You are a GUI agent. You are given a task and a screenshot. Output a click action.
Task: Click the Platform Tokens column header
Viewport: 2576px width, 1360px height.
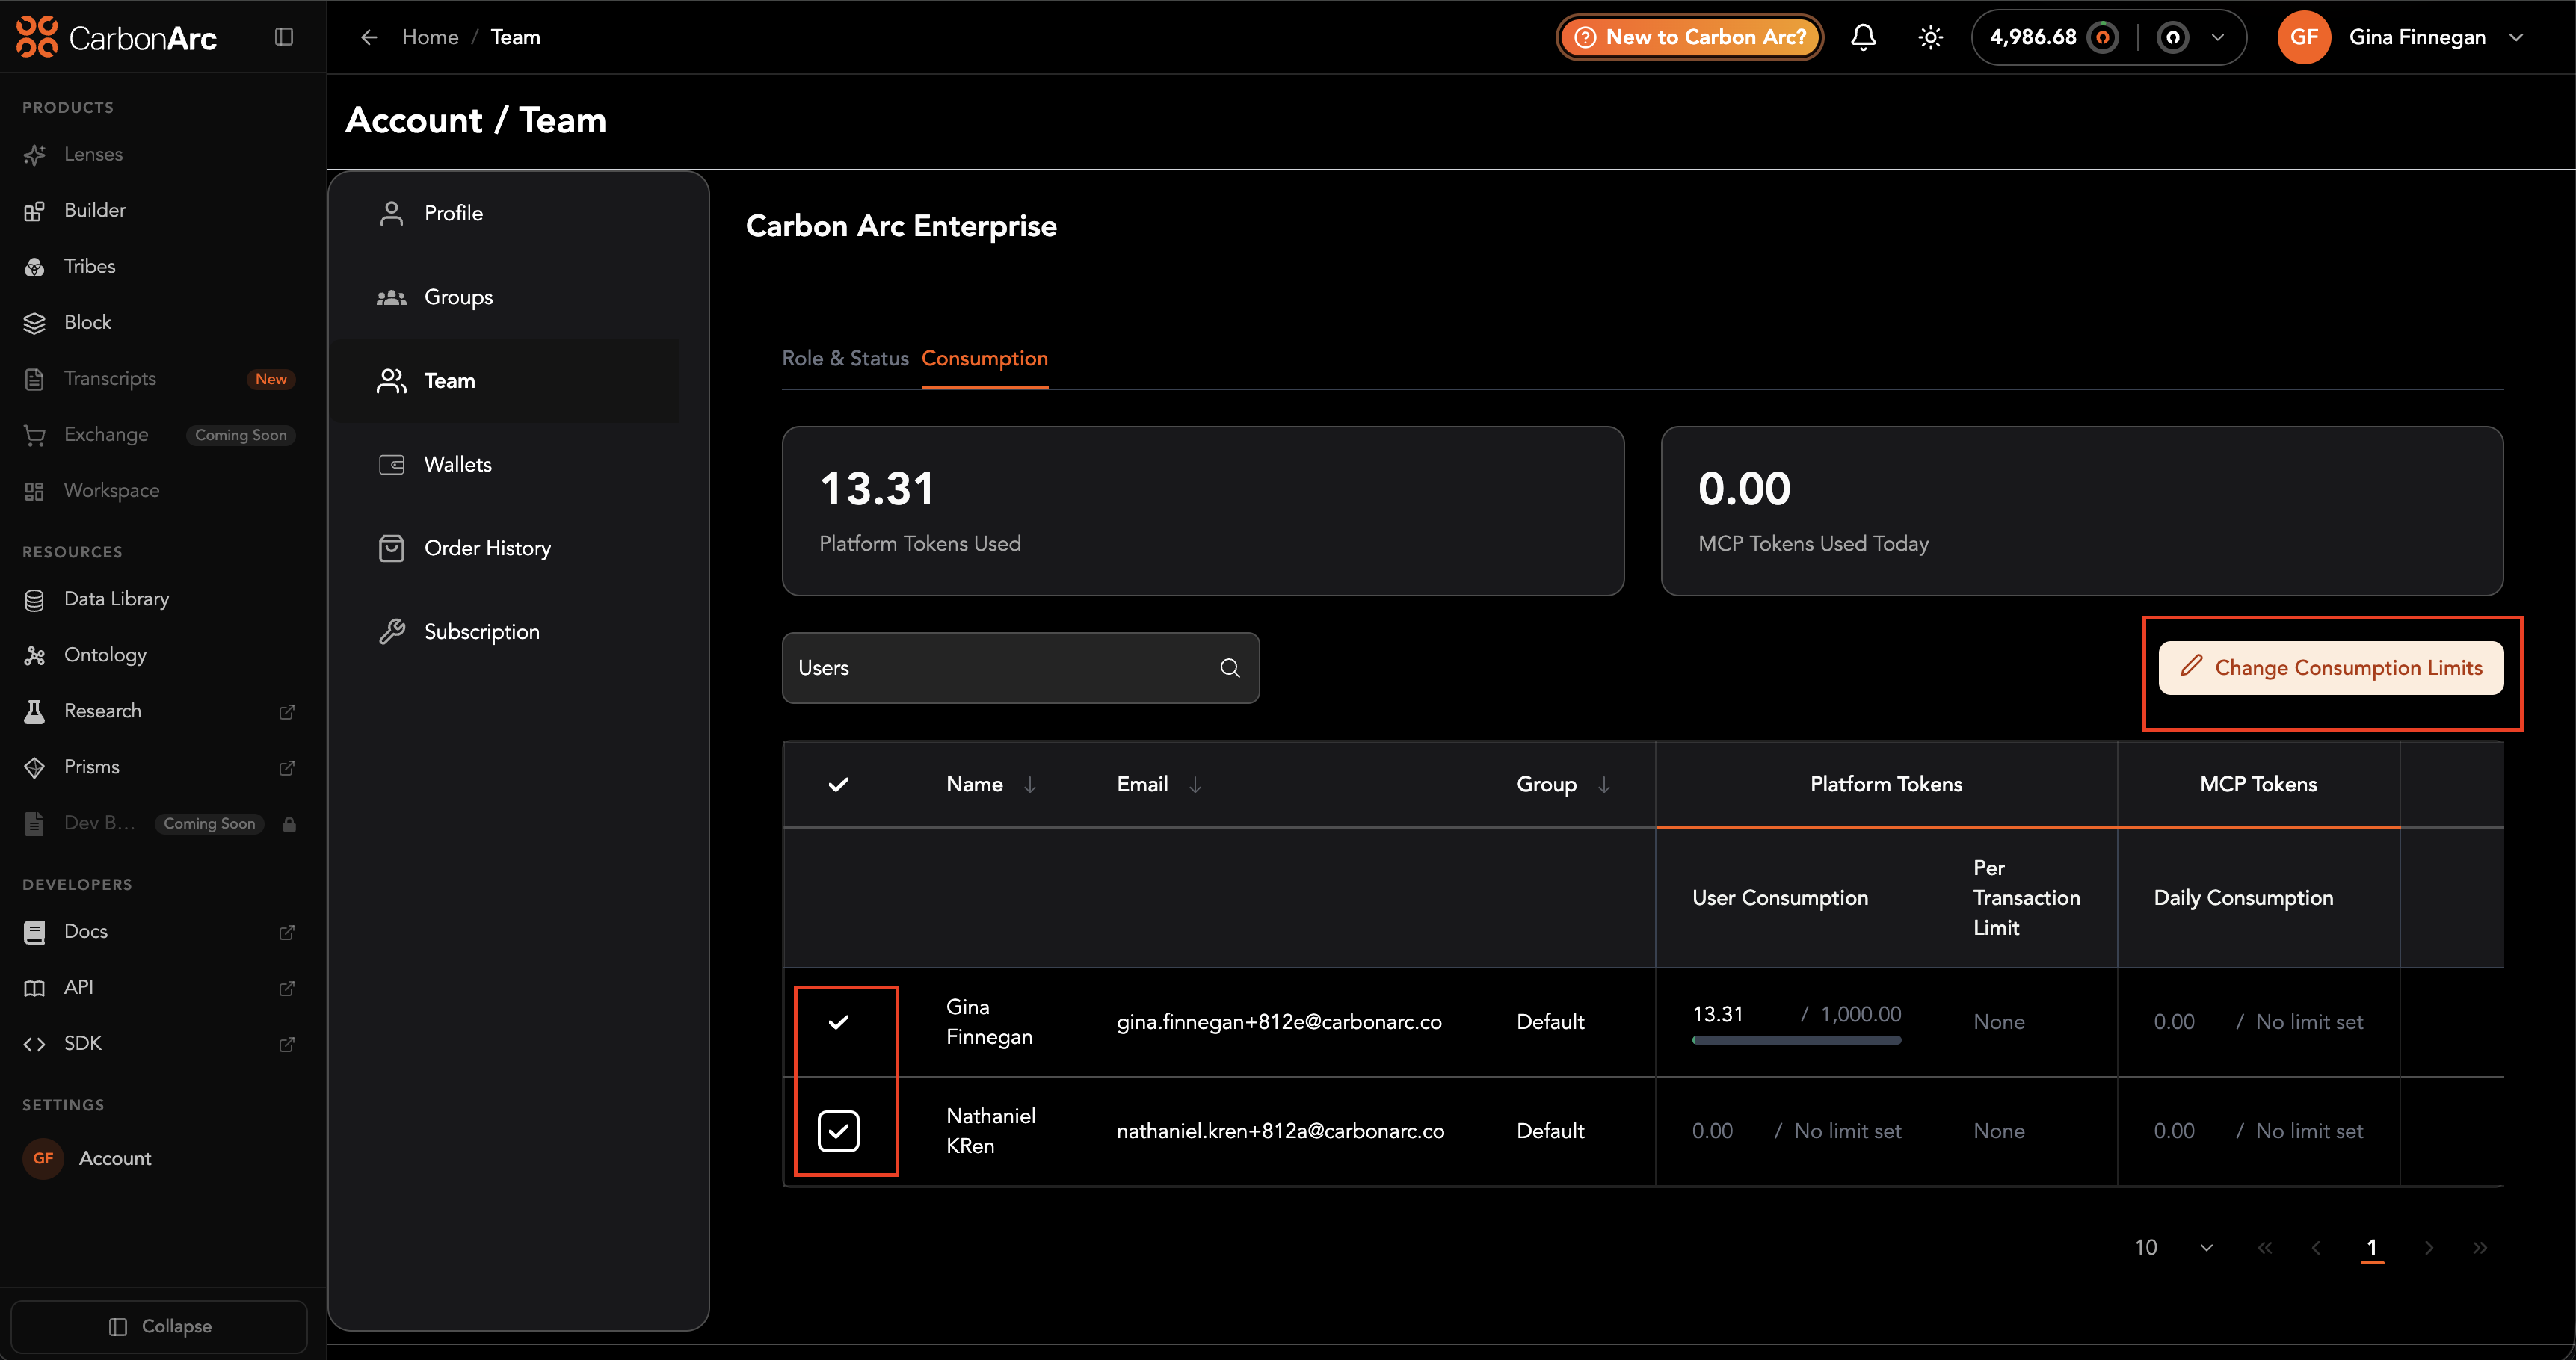point(1886,785)
